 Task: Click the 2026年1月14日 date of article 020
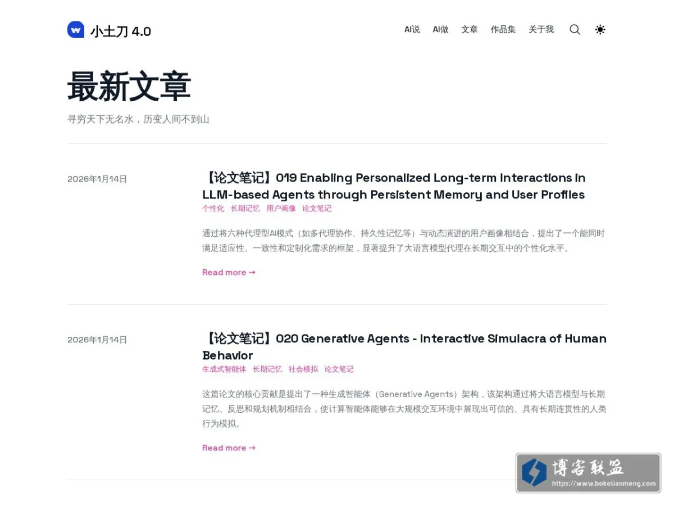97,340
